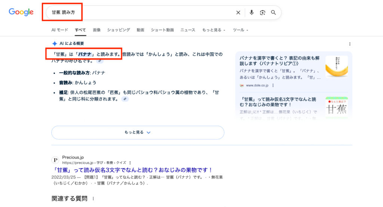Open three-dot menu beside www.dole.co.jp
The width and height of the screenshot is (383, 207).
[x=273, y=85]
